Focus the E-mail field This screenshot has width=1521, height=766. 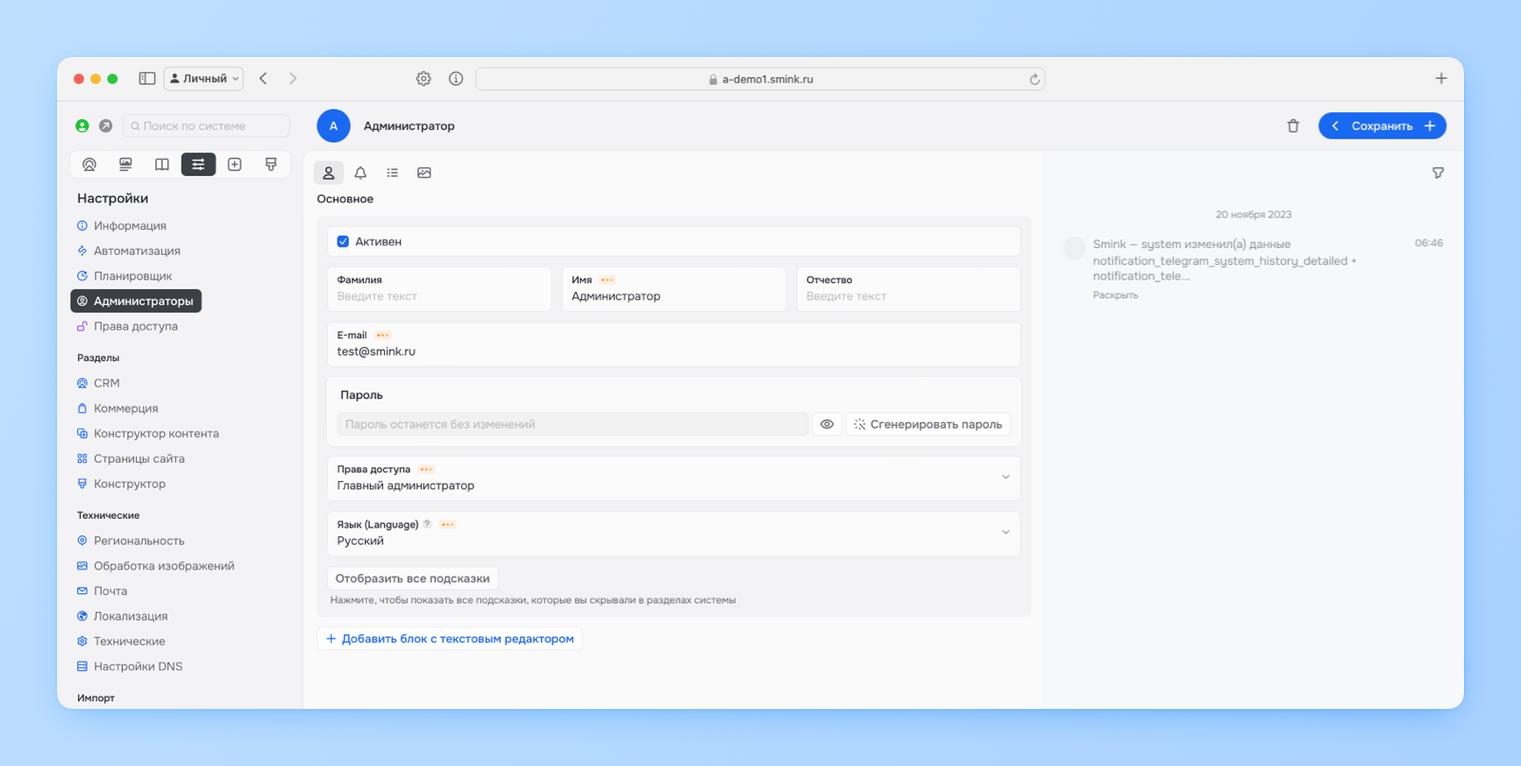pos(674,344)
